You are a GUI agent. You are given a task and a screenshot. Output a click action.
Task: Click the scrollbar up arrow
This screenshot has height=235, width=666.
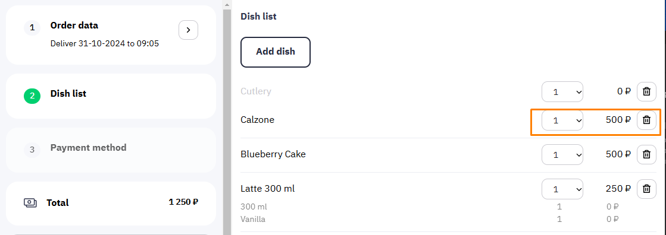(227, 5)
